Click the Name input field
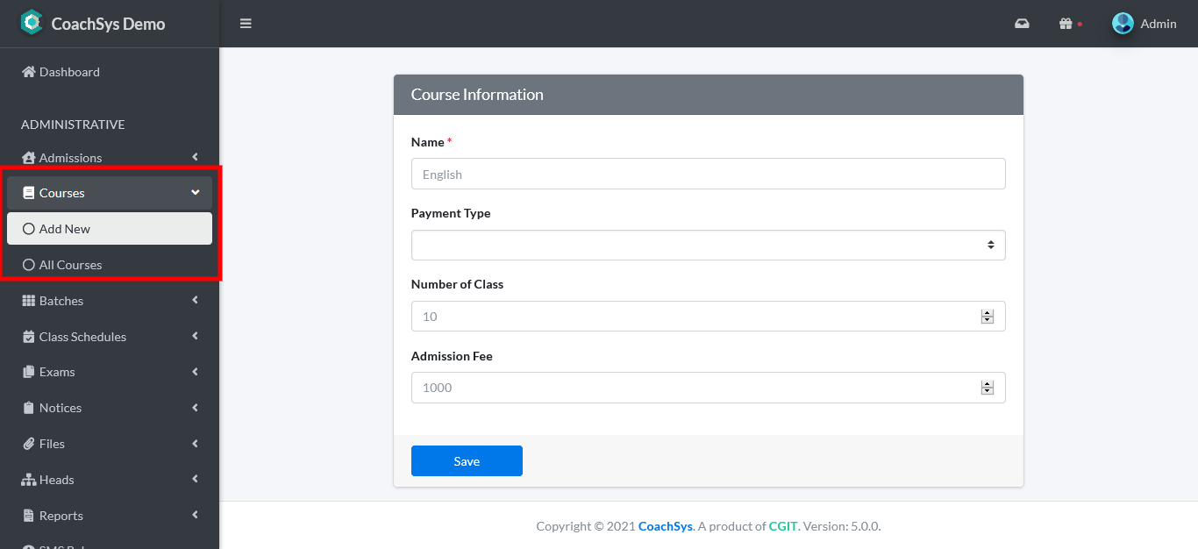This screenshot has width=1198, height=549. coord(708,174)
